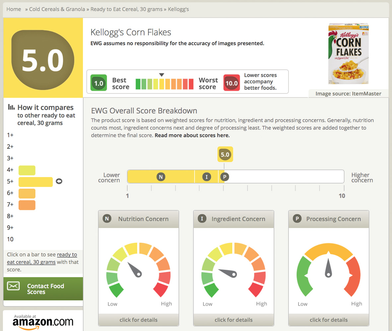Click the score scale pointer triangle
The height and width of the screenshot is (331, 392).
coord(162,75)
